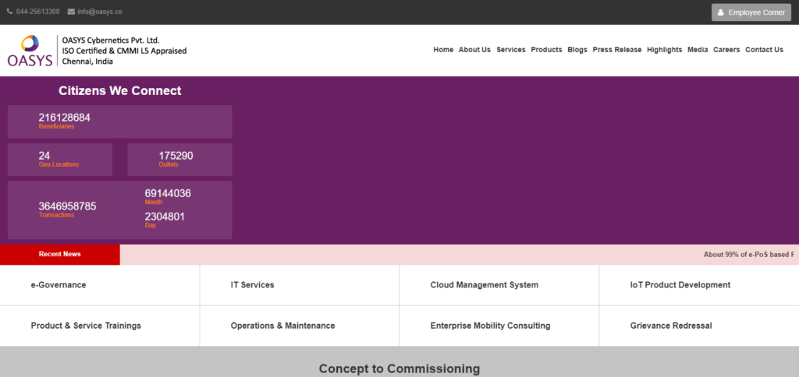799x377 pixels.
Task: Open the e-Governance service tile
Action: point(100,285)
